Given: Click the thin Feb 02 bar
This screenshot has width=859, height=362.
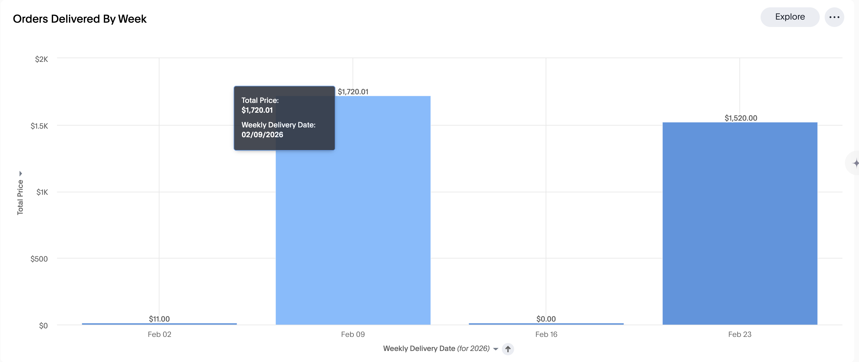Looking at the screenshot, I should 159,324.
